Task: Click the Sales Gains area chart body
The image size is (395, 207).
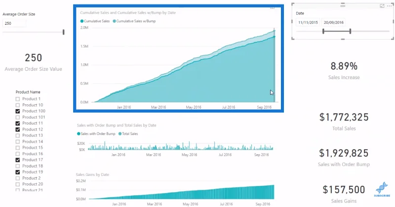Action: point(181,193)
